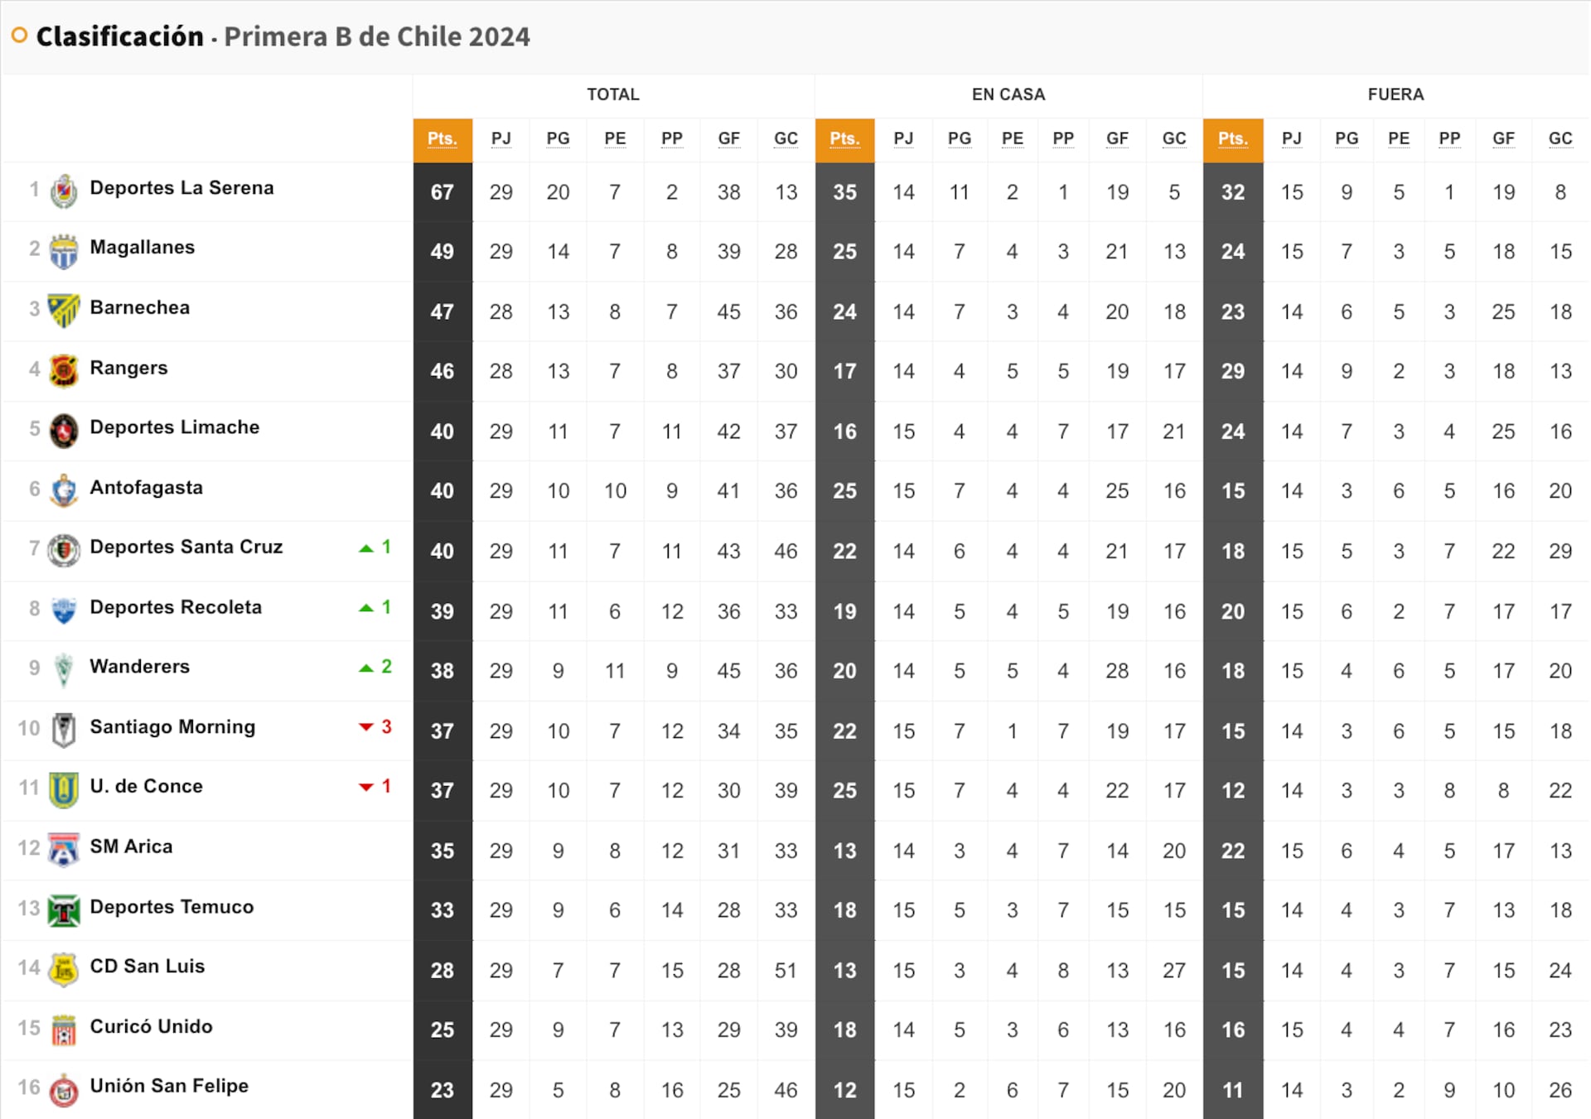Open the Rangers club crest
The width and height of the screenshot is (1591, 1119).
[x=62, y=369]
